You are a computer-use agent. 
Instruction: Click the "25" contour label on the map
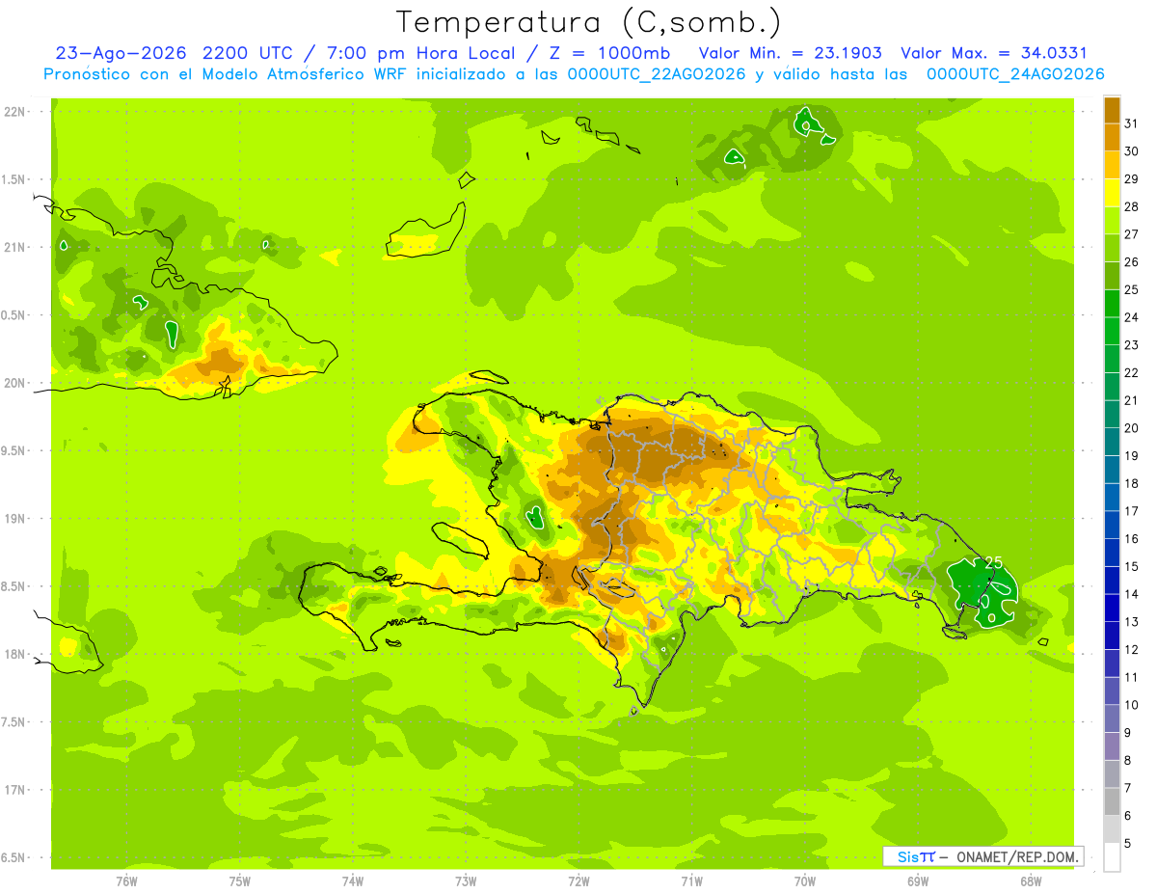point(993,563)
